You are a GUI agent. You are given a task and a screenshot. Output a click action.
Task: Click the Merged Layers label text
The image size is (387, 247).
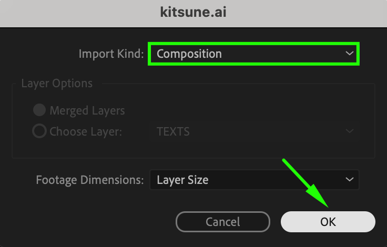(x=87, y=111)
